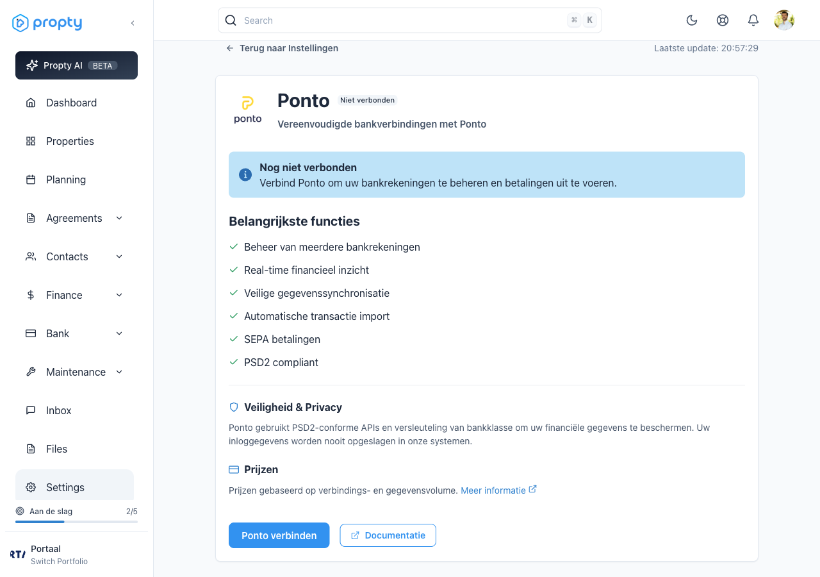Screen dimensions: 820x577
Task: Expand the Bank submenu chevron
Action: click(x=119, y=333)
